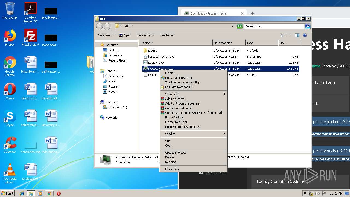
Task: Open the VLC media player desktop icon
Action: click(10, 173)
